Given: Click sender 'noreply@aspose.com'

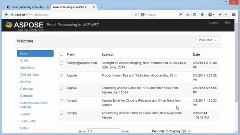Looking at the screenshot, I should click(x=82, y=63).
